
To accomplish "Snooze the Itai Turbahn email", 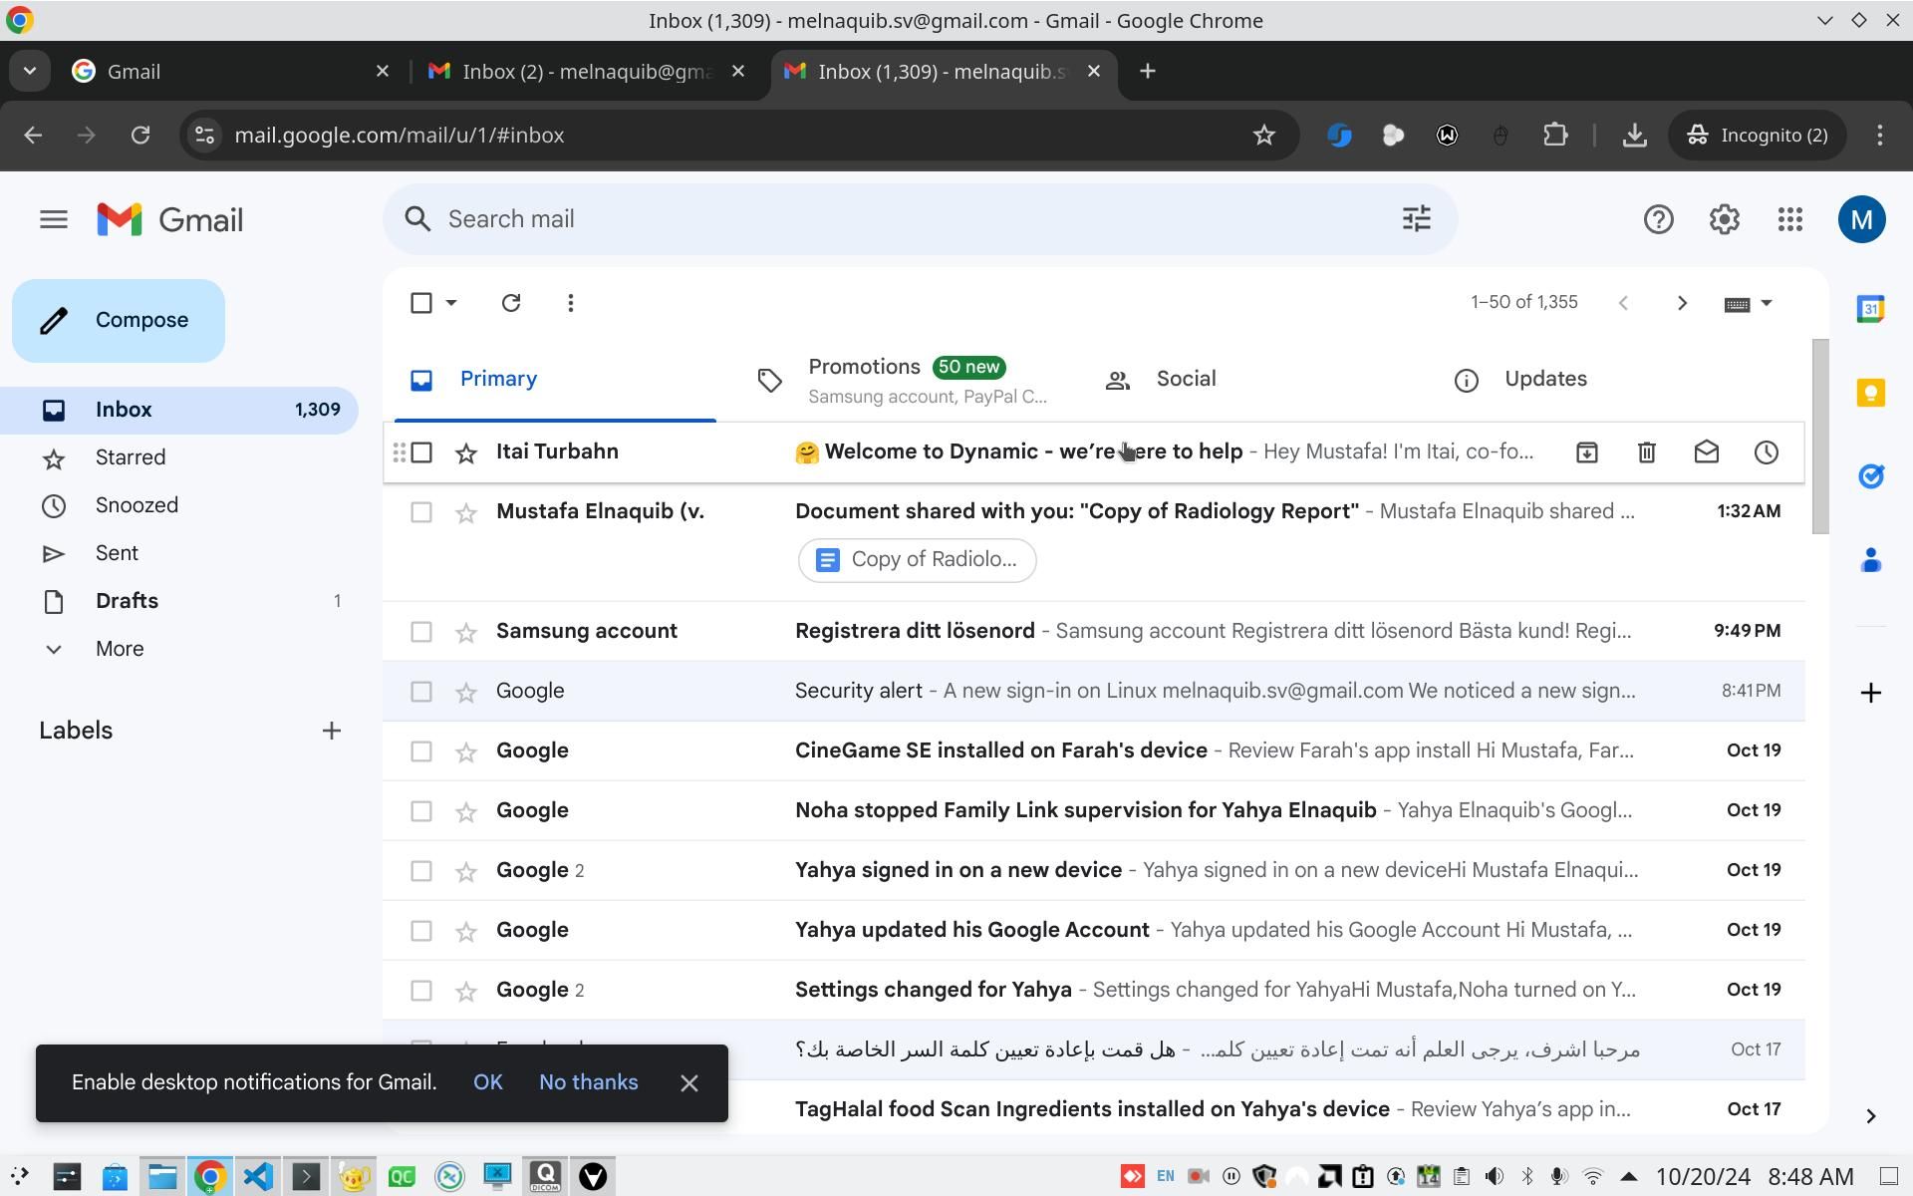I will pyautogui.click(x=1766, y=452).
